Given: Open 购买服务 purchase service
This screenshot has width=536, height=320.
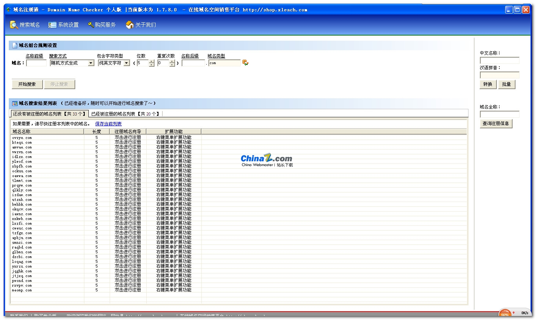Looking at the screenshot, I should [x=102, y=25].
